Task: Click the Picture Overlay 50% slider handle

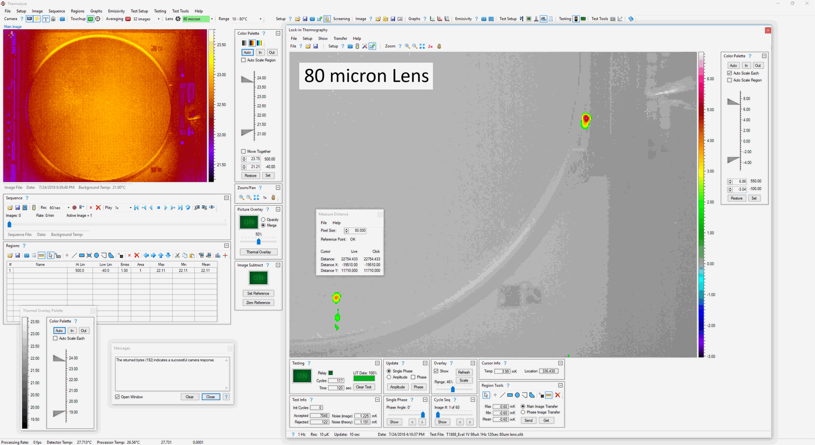Action: pos(259,241)
